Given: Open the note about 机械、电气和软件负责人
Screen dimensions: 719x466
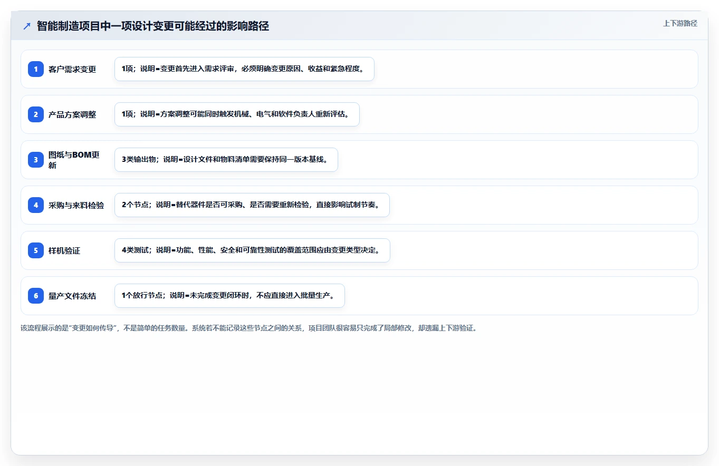Looking at the screenshot, I should pos(237,114).
